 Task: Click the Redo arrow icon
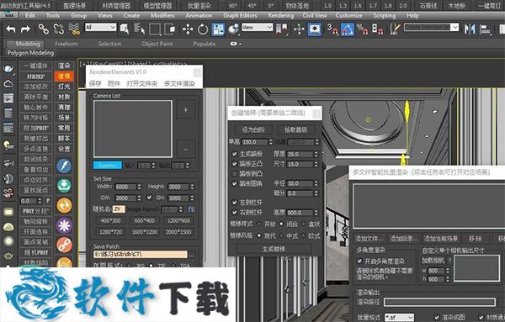[x=25, y=29]
